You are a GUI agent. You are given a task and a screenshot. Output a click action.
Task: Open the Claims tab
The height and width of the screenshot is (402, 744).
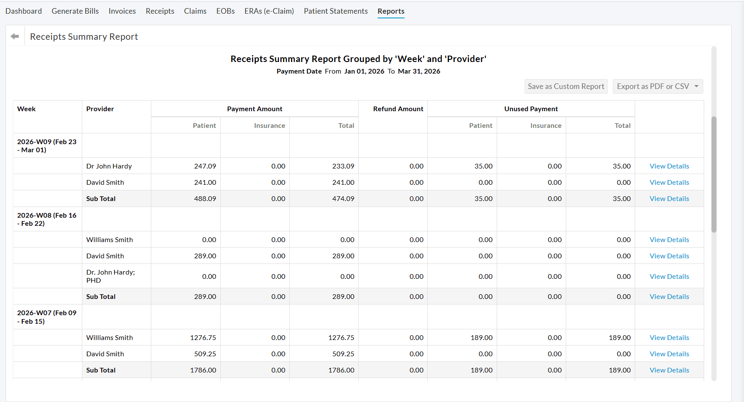195,11
